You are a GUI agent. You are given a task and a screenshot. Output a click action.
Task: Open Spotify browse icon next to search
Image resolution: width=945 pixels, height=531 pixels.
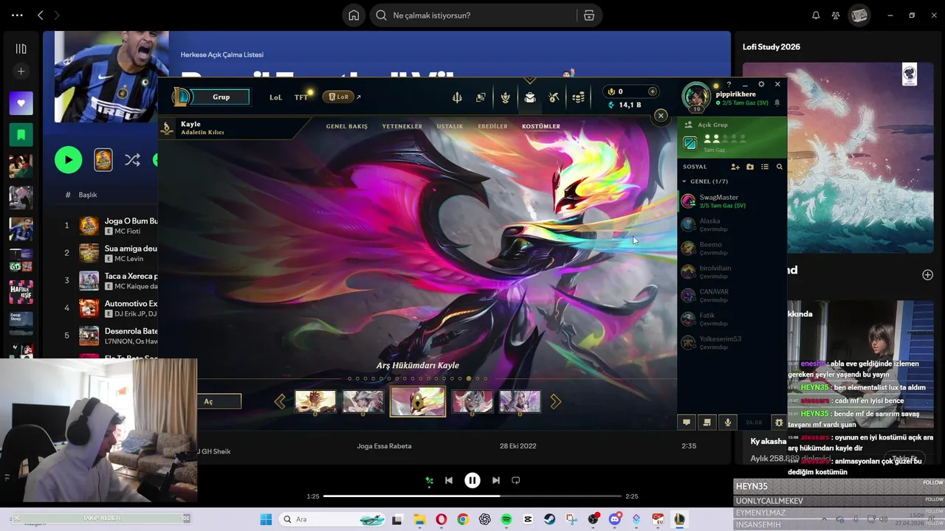coord(588,15)
